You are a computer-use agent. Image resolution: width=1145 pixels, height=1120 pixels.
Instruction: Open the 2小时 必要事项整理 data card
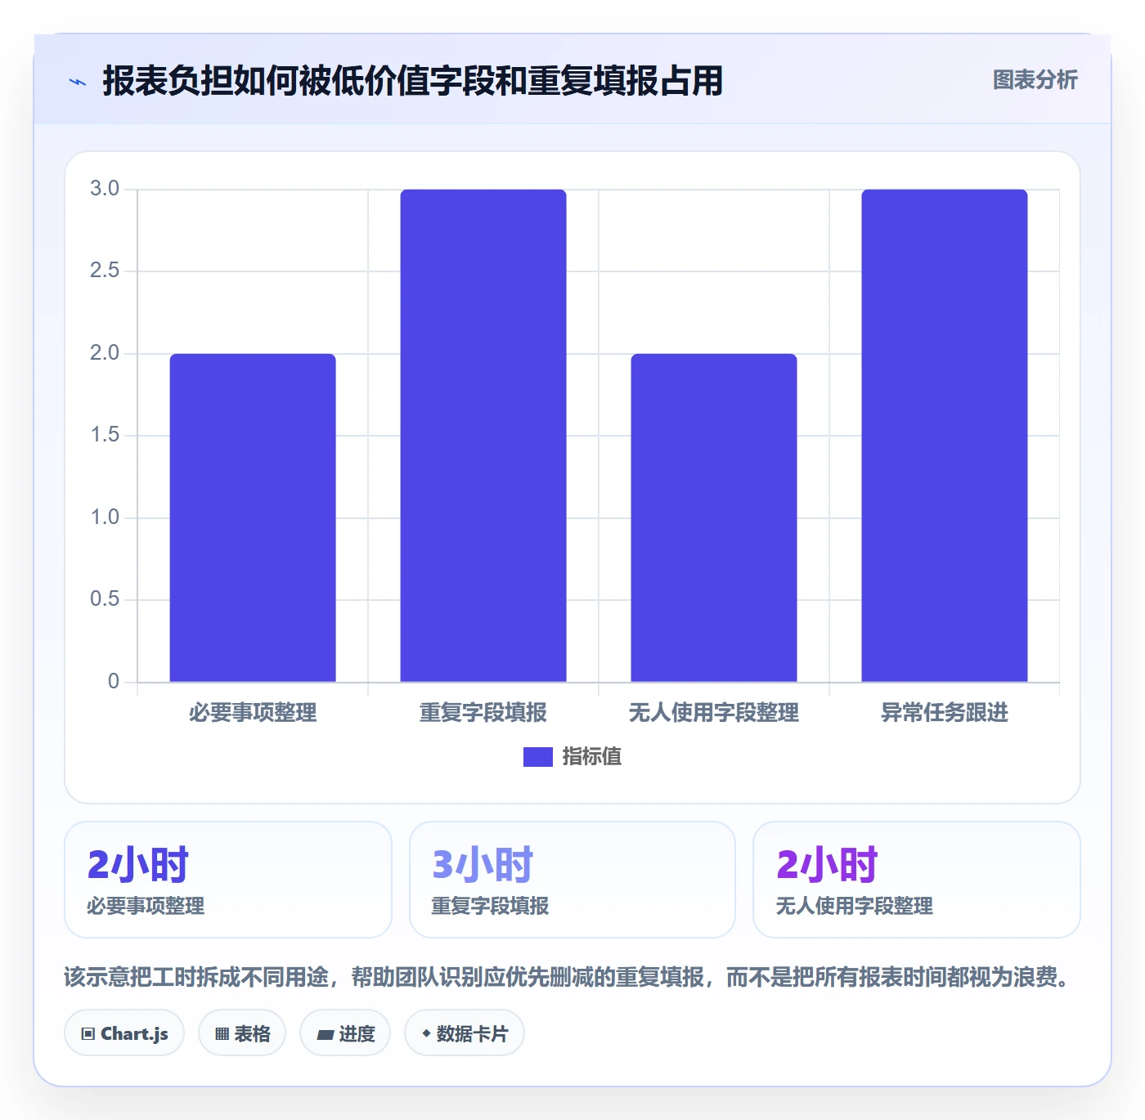click(x=228, y=880)
